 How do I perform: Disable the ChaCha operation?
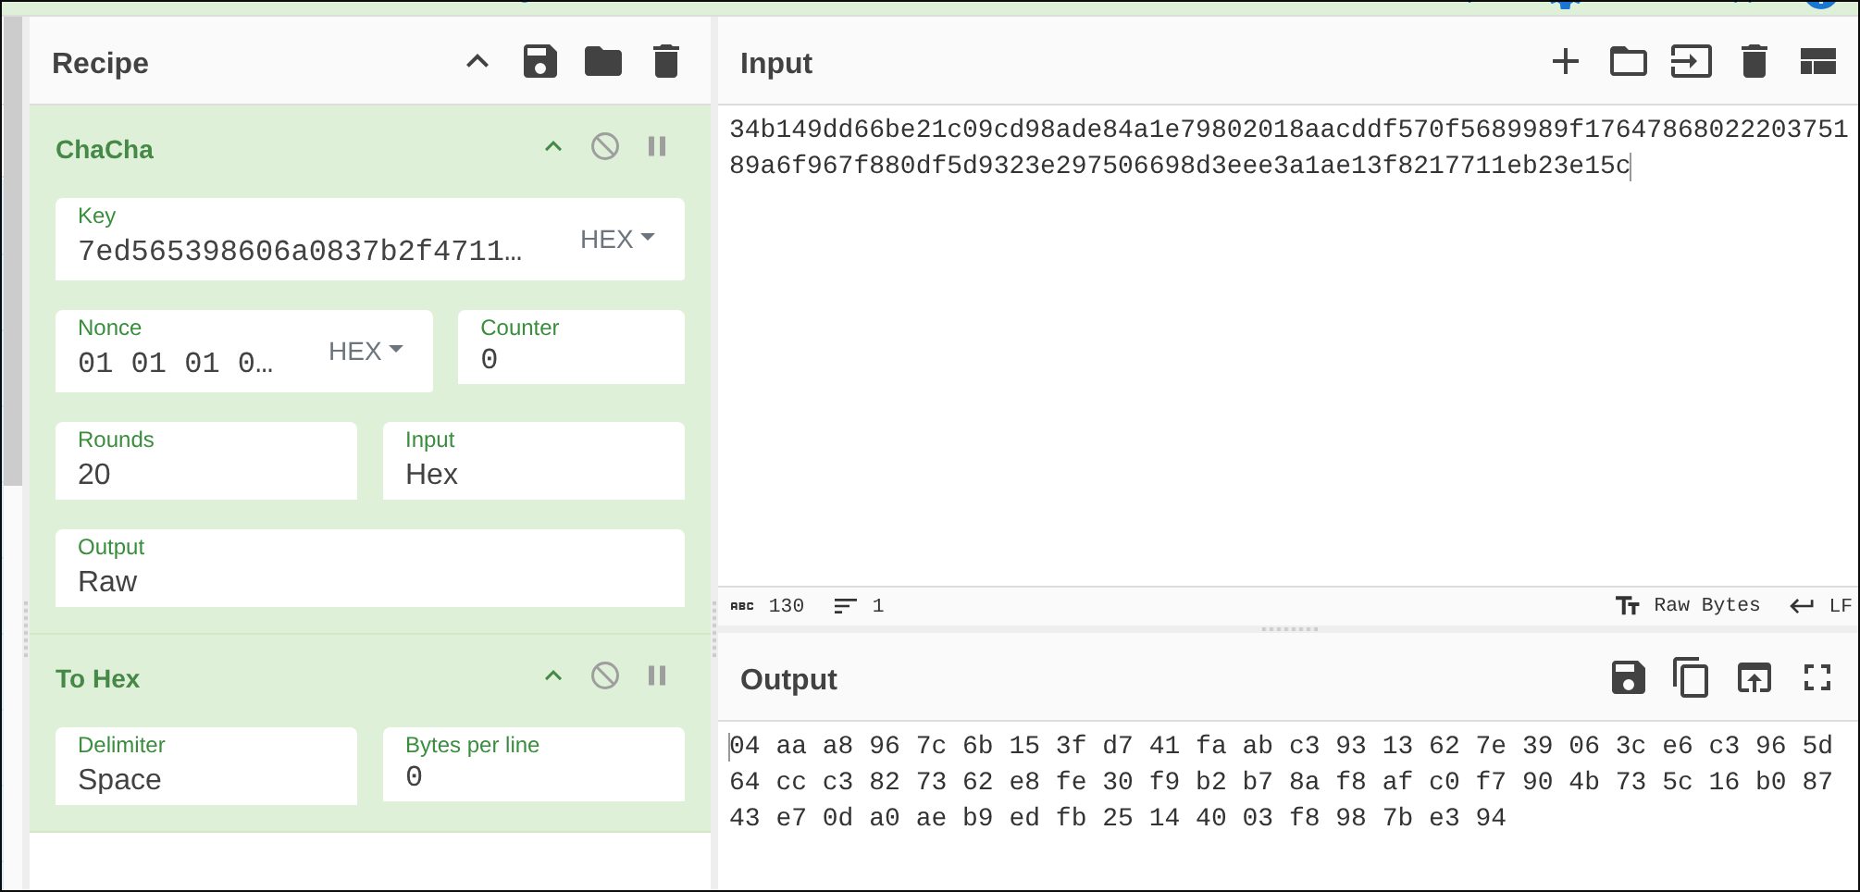[604, 146]
